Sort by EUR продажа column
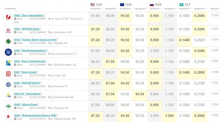Viewport: 223px width, 122px height. tap(140, 9)
